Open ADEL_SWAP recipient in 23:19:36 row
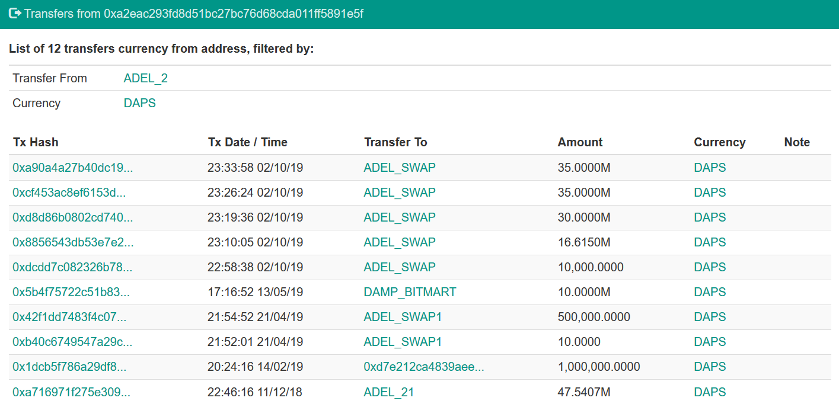Screen dimensions: 839x404 click(x=400, y=217)
